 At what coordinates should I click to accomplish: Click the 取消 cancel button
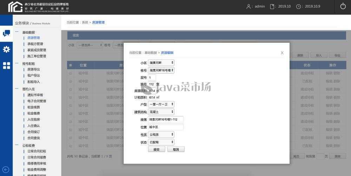tap(176, 149)
